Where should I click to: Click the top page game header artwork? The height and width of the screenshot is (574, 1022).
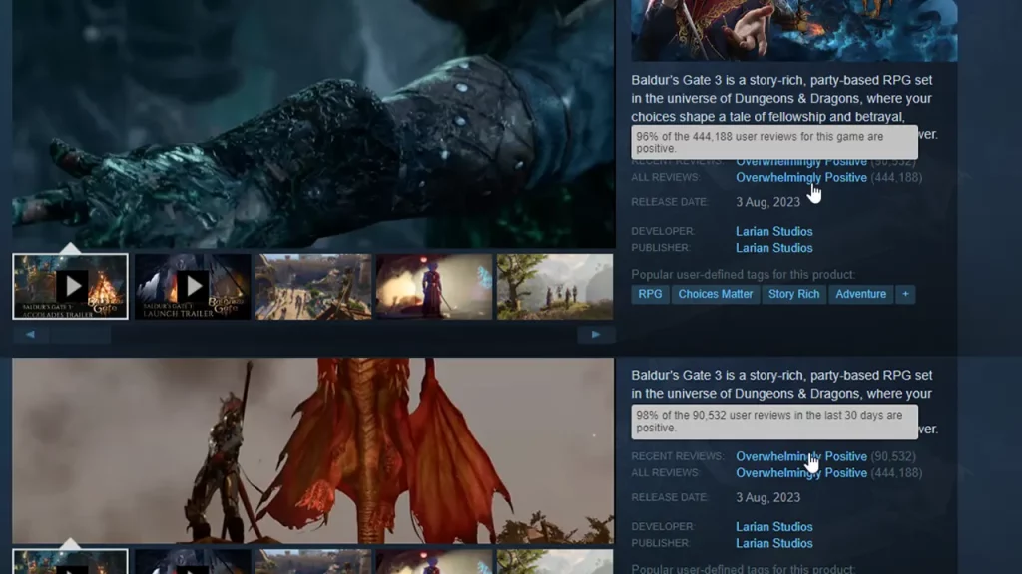click(x=793, y=31)
